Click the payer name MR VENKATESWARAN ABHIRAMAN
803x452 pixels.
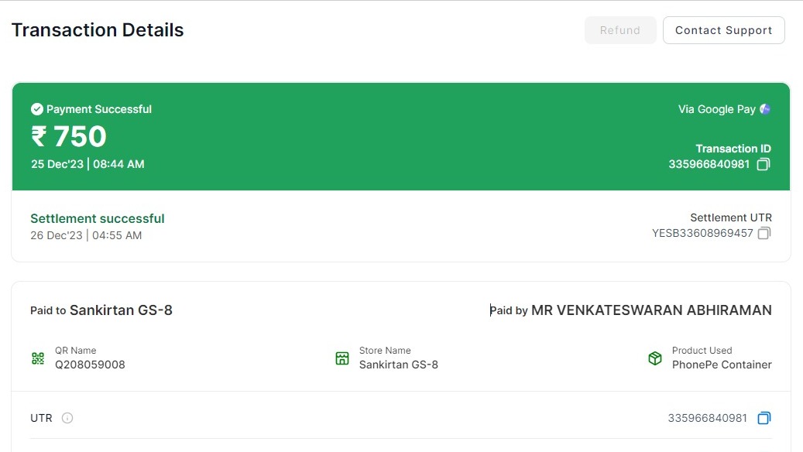pyautogui.click(x=651, y=310)
